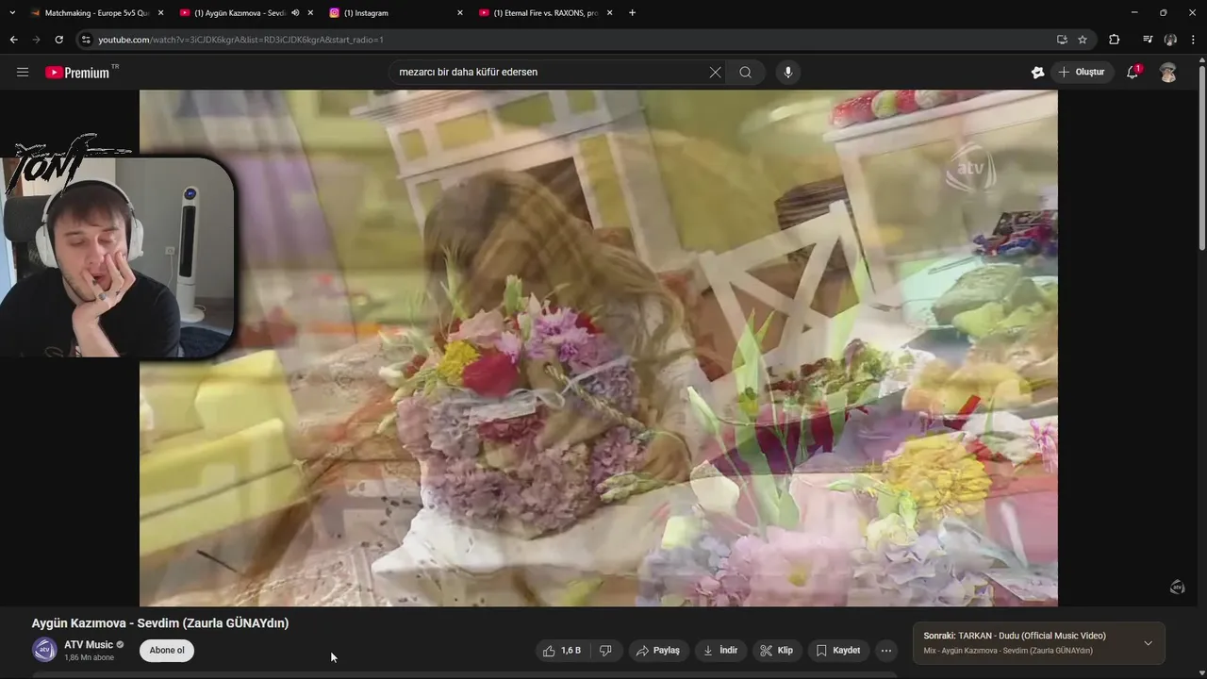Click the ATV watermark icon near video corner

[1177, 588]
